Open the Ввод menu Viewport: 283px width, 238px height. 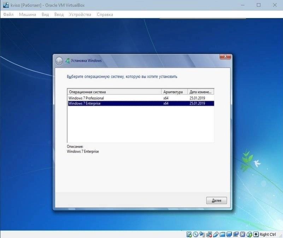(x=59, y=15)
